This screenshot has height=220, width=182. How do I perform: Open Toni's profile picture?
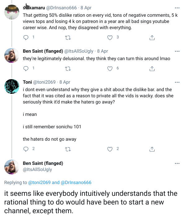point(12,86)
